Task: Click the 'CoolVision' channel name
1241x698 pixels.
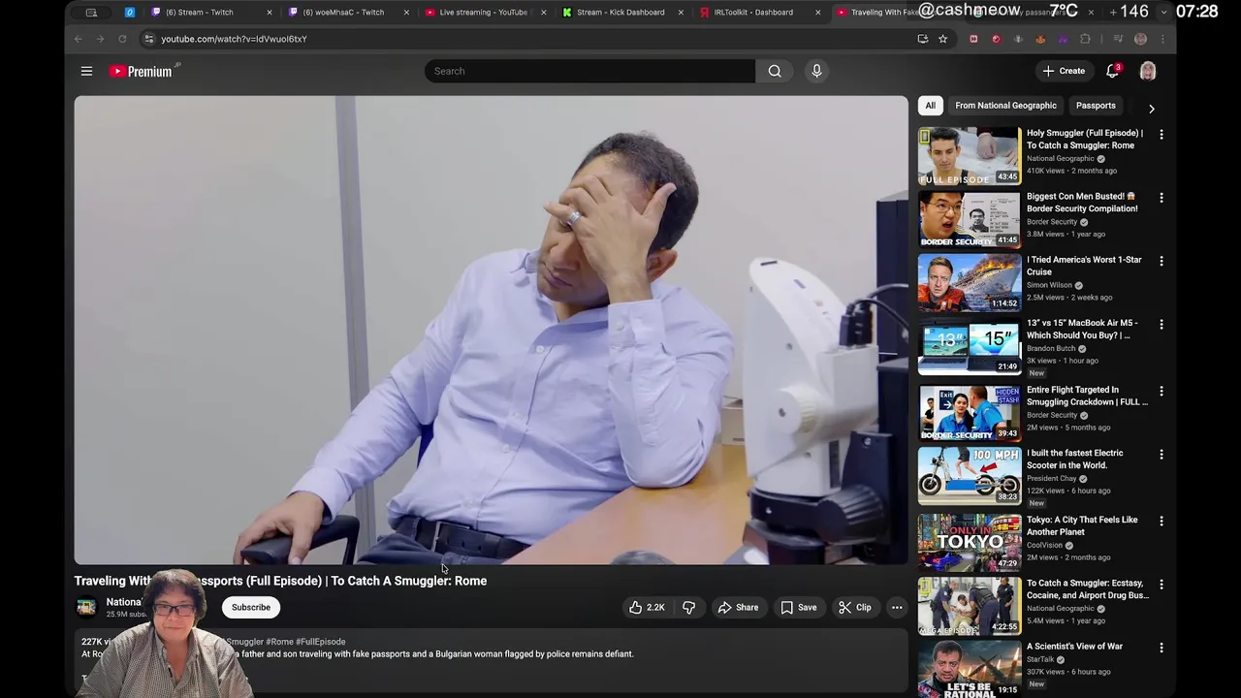Action: (1044, 545)
